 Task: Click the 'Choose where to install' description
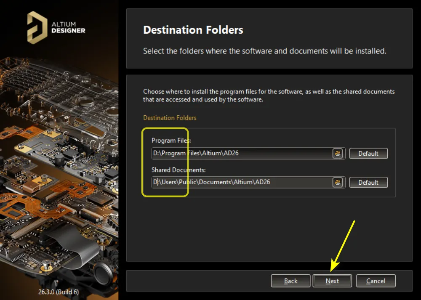pos(269,95)
